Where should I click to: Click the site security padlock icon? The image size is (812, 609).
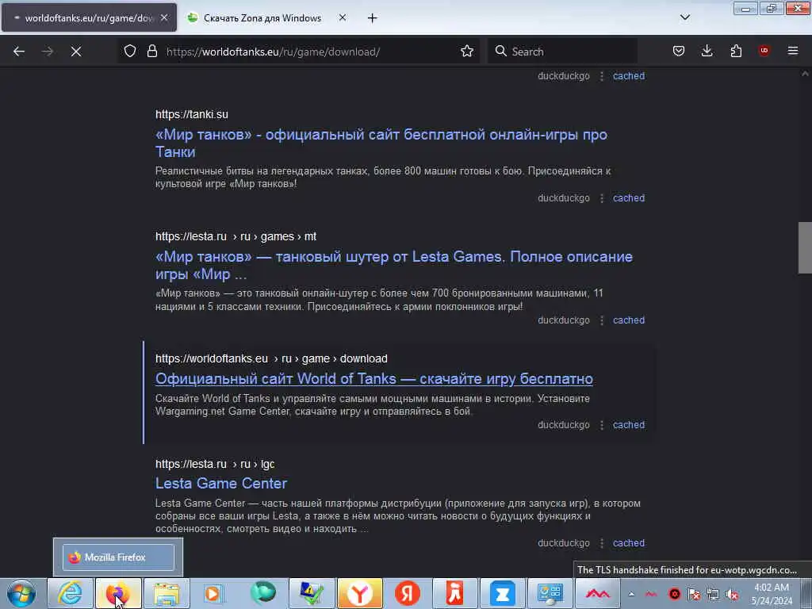pos(151,51)
